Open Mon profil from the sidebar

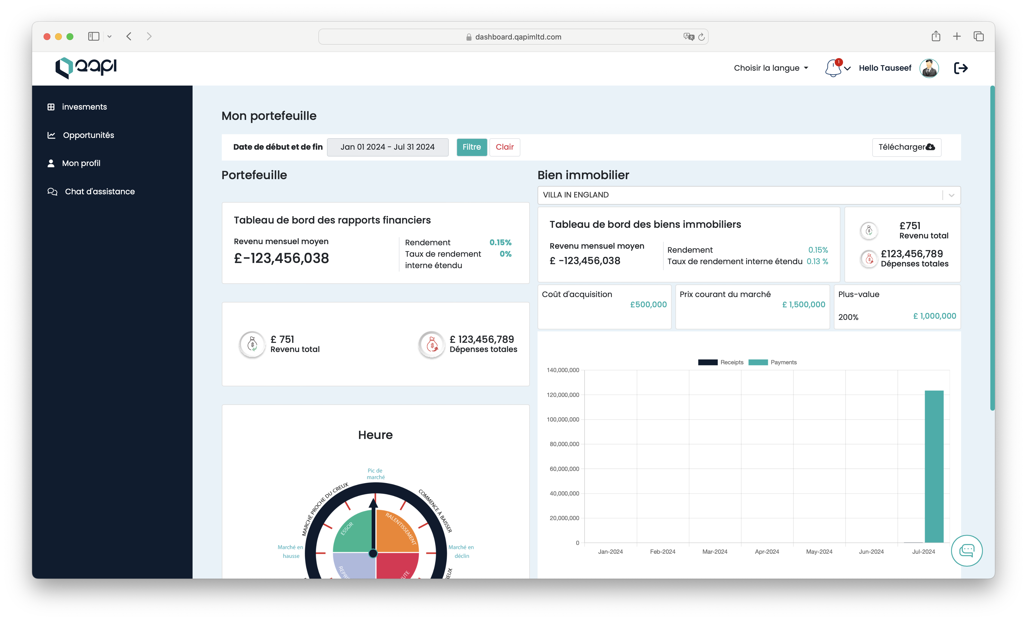point(82,163)
